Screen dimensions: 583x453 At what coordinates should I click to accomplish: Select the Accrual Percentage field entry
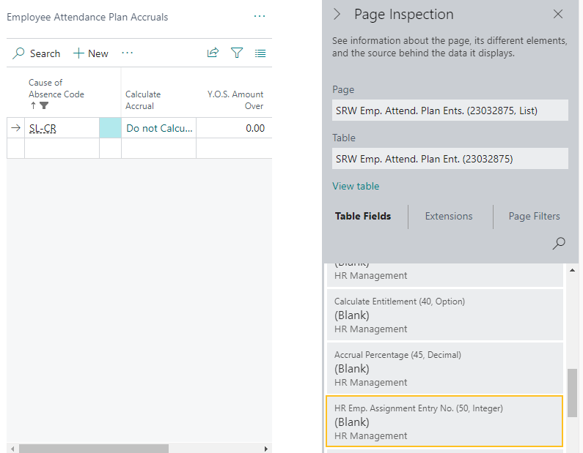[x=443, y=368]
